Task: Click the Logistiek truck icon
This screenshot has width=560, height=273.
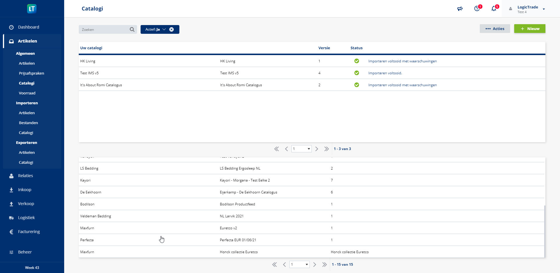Action: (11, 218)
